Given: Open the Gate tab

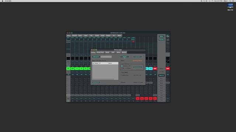Looking at the screenshot, I should [x=86, y=36].
